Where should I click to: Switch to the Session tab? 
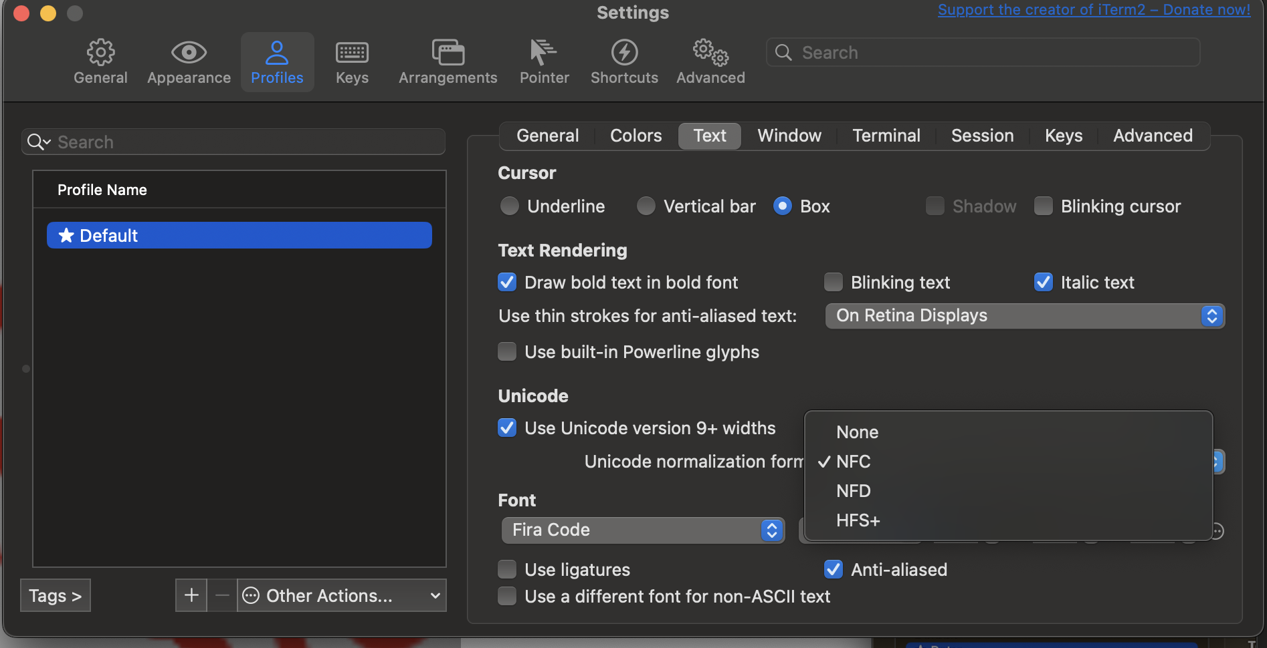[x=982, y=136]
